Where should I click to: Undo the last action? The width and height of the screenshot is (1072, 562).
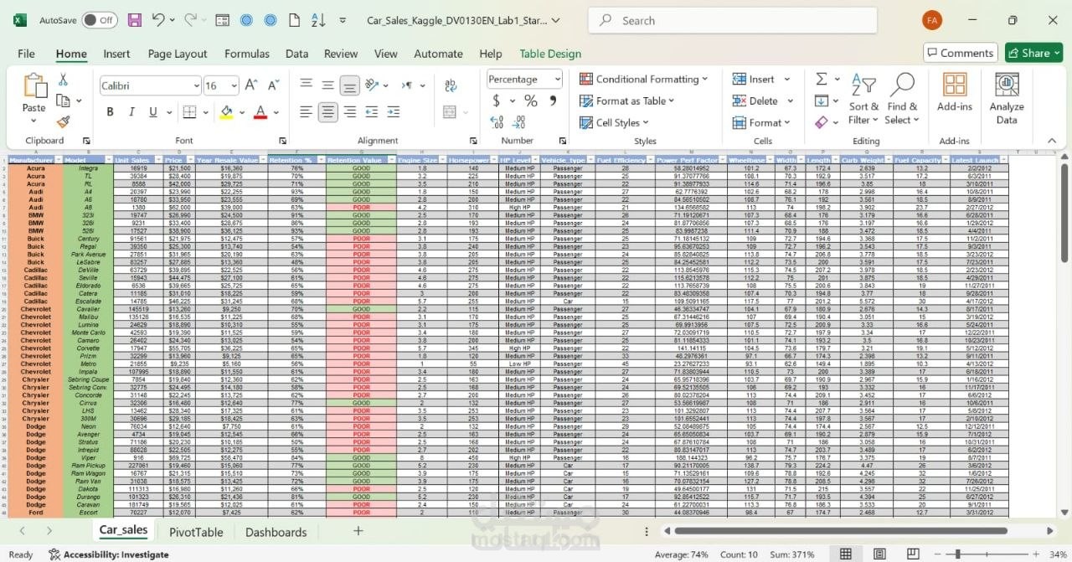158,20
